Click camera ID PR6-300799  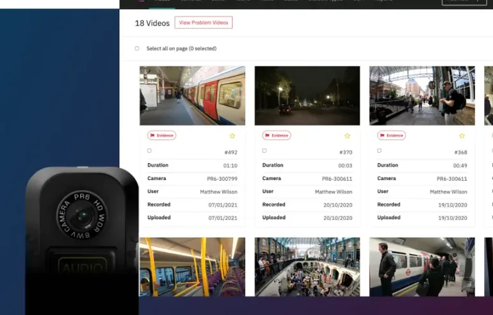[x=222, y=179]
